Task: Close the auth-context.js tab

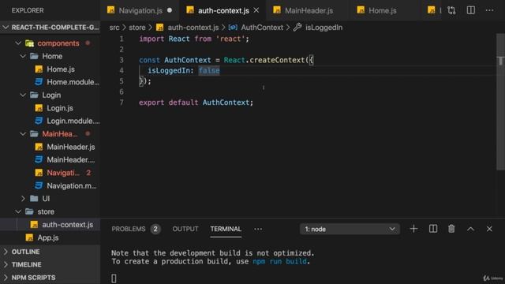Action: pyautogui.click(x=256, y=10)
